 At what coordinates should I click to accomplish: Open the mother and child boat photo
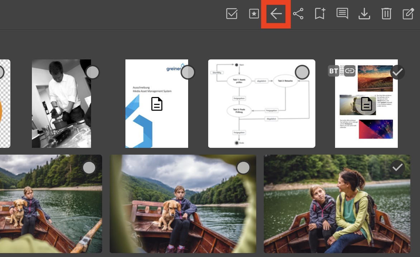point(337,208)
